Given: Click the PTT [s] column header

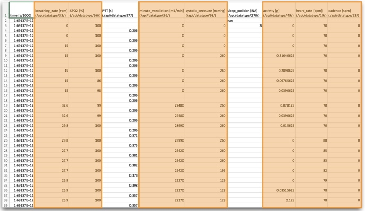Looking at the screenshot, I should [x=120, y=10].
